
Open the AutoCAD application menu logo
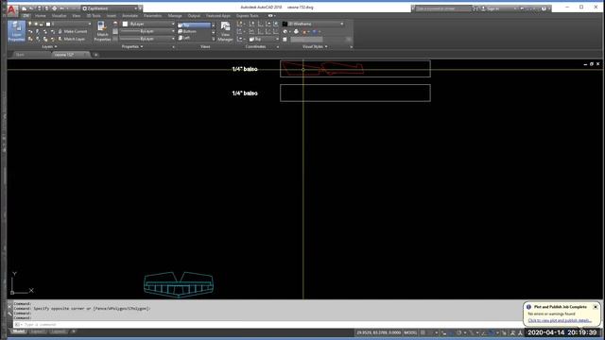click(x=11, y=10)
